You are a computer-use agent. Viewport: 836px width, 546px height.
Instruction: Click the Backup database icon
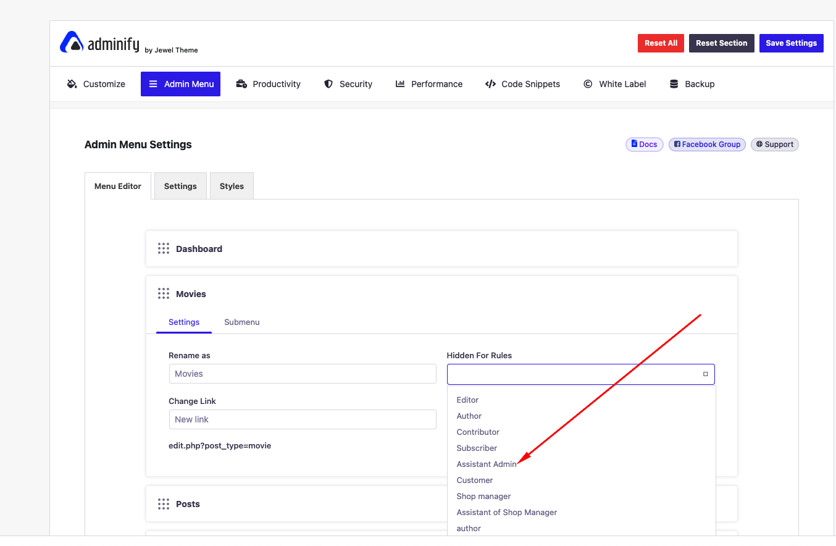(674, 84)
